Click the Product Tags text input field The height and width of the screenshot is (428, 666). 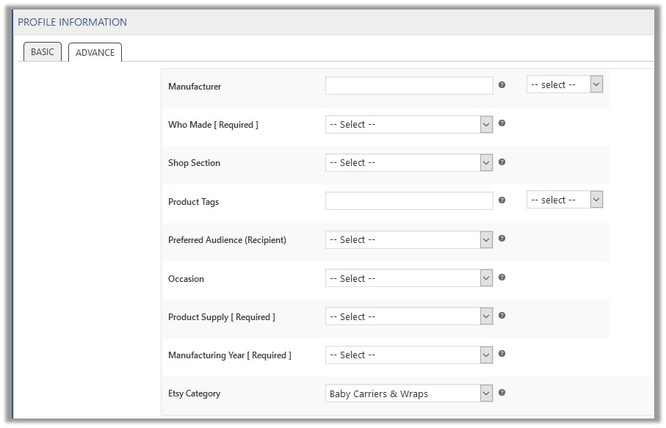[x=409, y=201]
